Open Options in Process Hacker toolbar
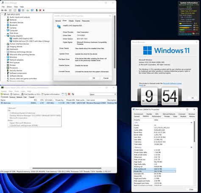 15,94
